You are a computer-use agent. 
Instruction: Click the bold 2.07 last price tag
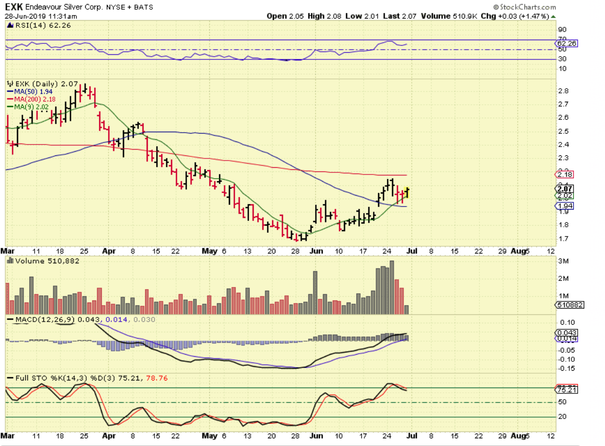coord(565,189)
